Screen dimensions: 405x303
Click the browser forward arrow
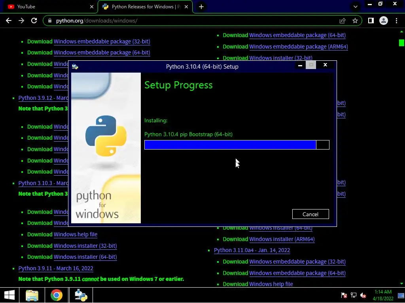coord(21,21)
